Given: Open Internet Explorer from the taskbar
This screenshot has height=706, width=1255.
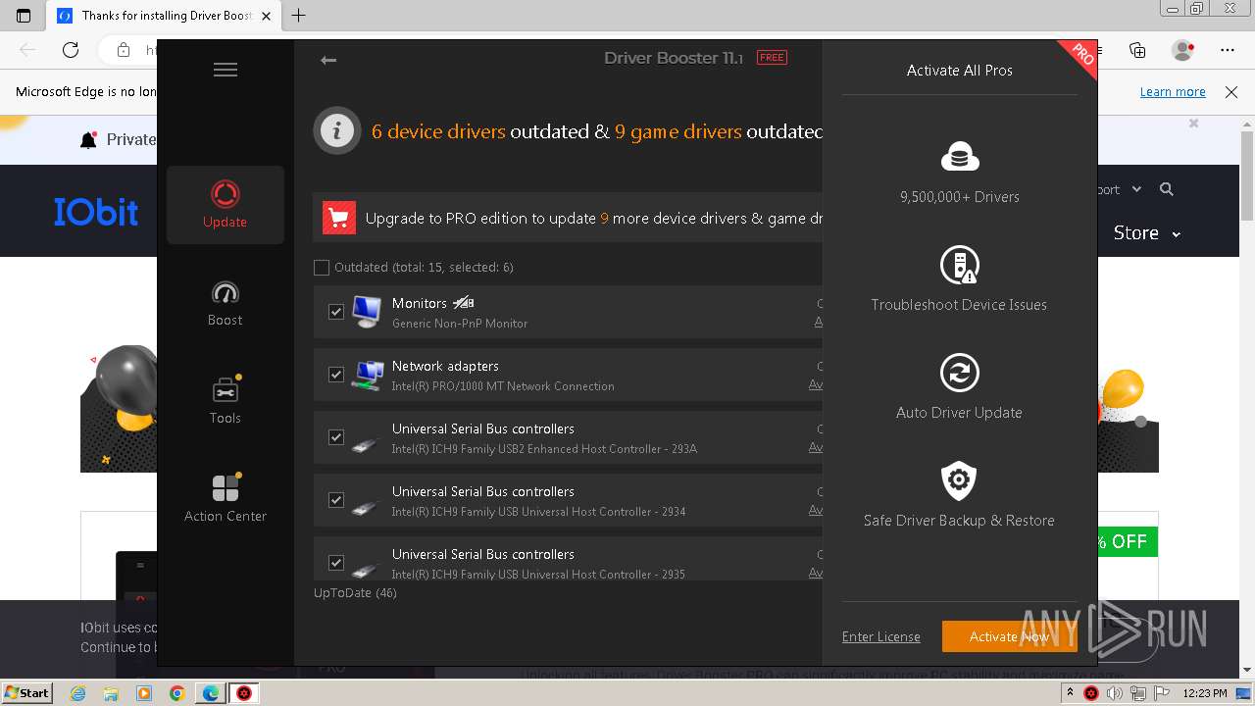Looking at the screenshot, I should [x=77, y=693].
